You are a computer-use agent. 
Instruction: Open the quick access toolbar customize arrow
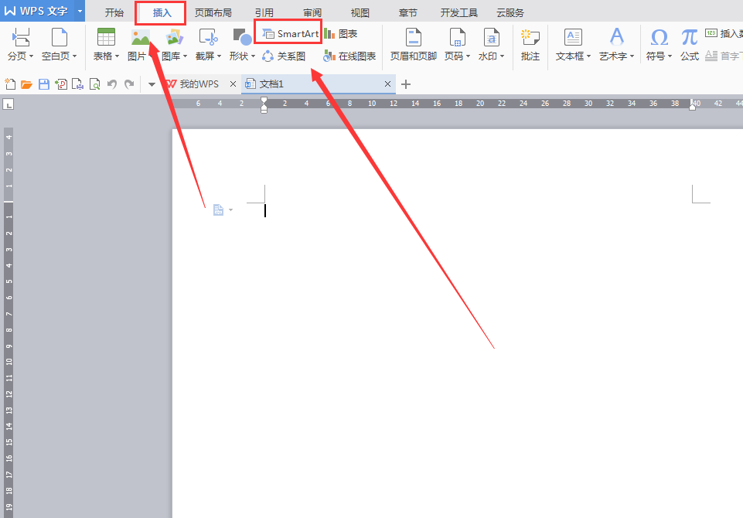coord(152,85)
